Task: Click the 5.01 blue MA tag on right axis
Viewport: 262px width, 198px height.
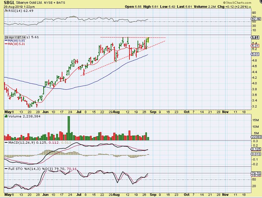Action: (255, 54)
